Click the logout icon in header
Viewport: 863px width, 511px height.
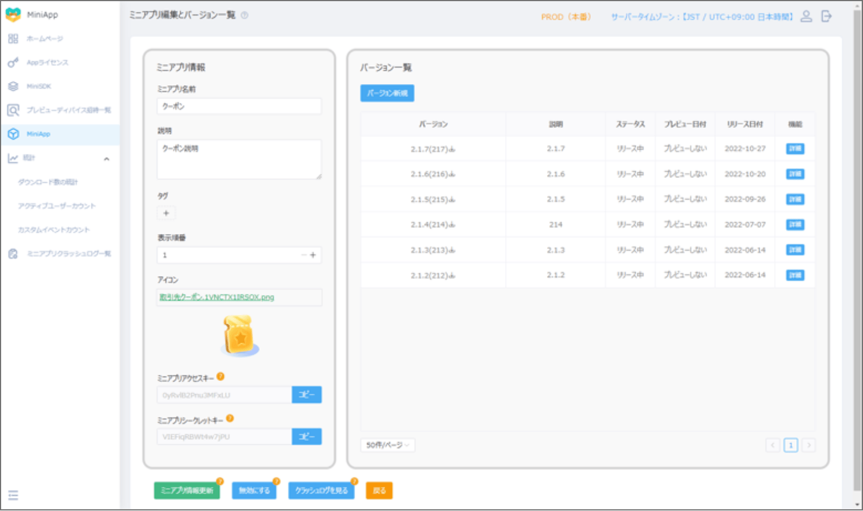tap(826, 16)
